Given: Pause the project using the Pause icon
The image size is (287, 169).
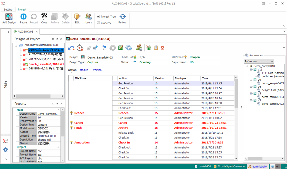Looking at the screenshot, I should [23, 17].
